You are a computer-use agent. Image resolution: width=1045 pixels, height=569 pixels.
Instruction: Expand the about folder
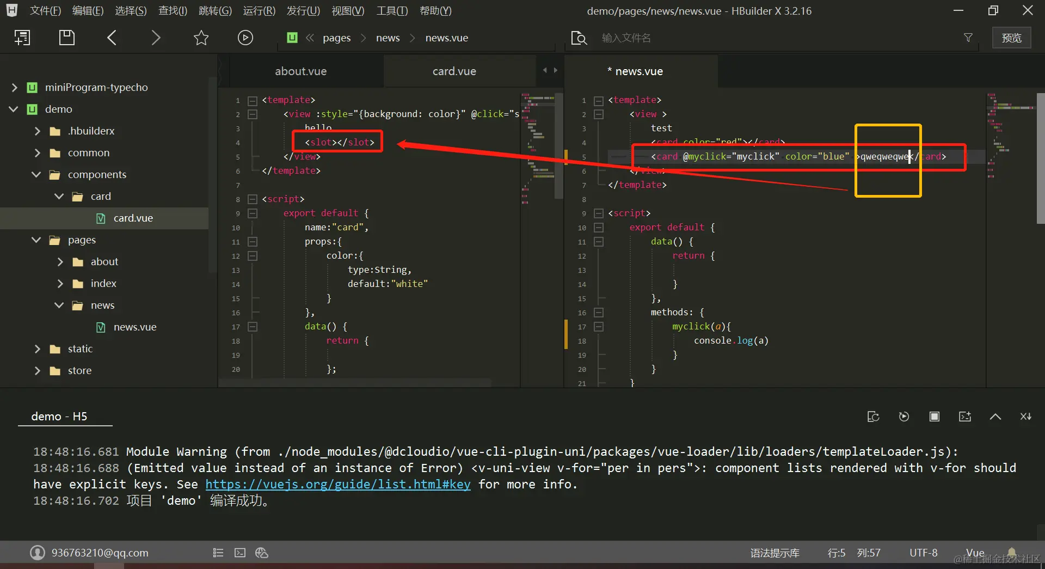pyautogui.click(x=60, y=262)
